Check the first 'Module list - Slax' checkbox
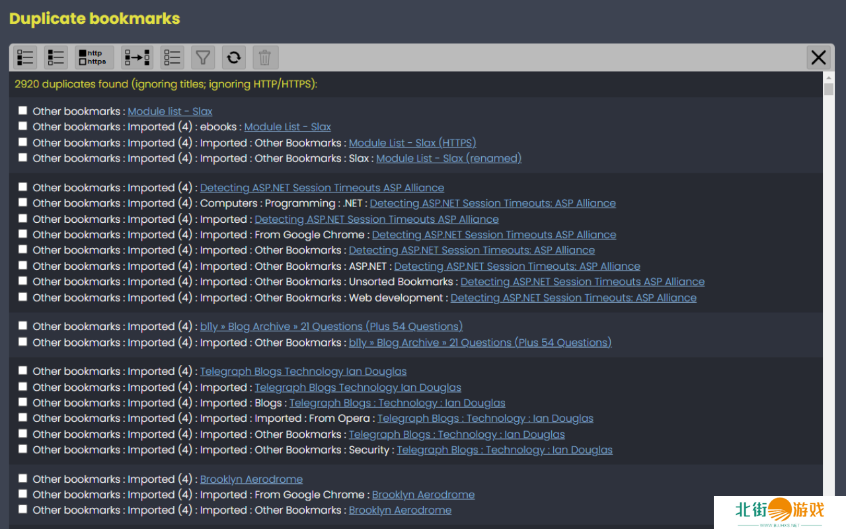The height and width of the screenshot is (529, 846). coord(23,110)
